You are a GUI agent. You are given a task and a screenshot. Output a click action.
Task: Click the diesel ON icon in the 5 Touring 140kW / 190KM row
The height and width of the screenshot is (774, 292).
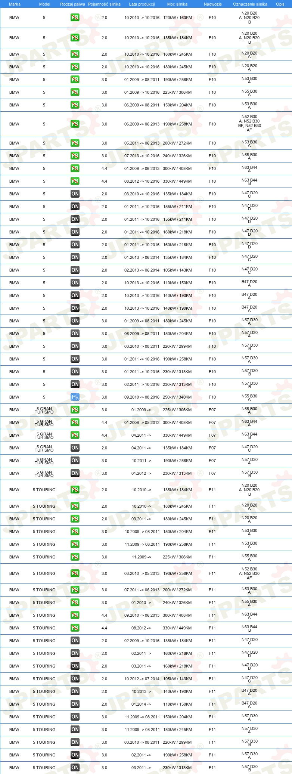pos(75,691)
